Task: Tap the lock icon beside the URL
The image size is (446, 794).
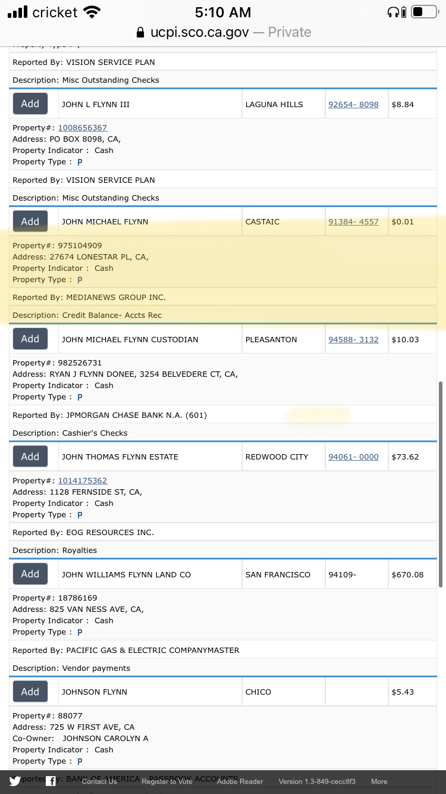Action: [140, 32]
